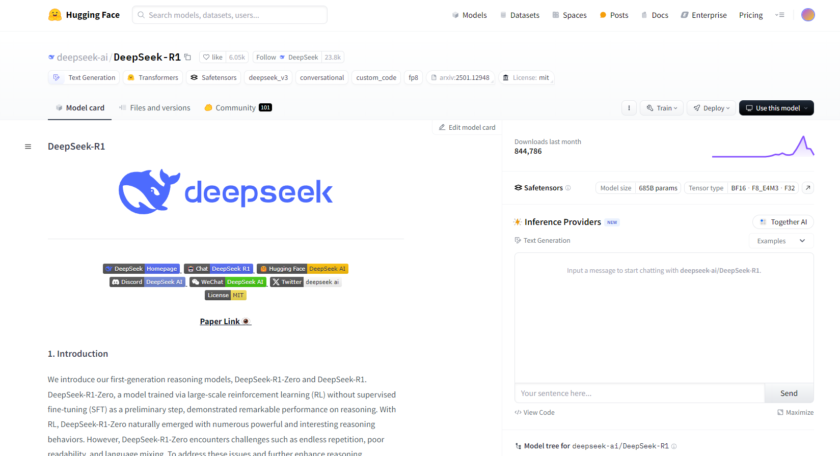Viewport: 840px width, 456px height.
Task: Open the deepseek-ai organization link
Action: [83, 57]
